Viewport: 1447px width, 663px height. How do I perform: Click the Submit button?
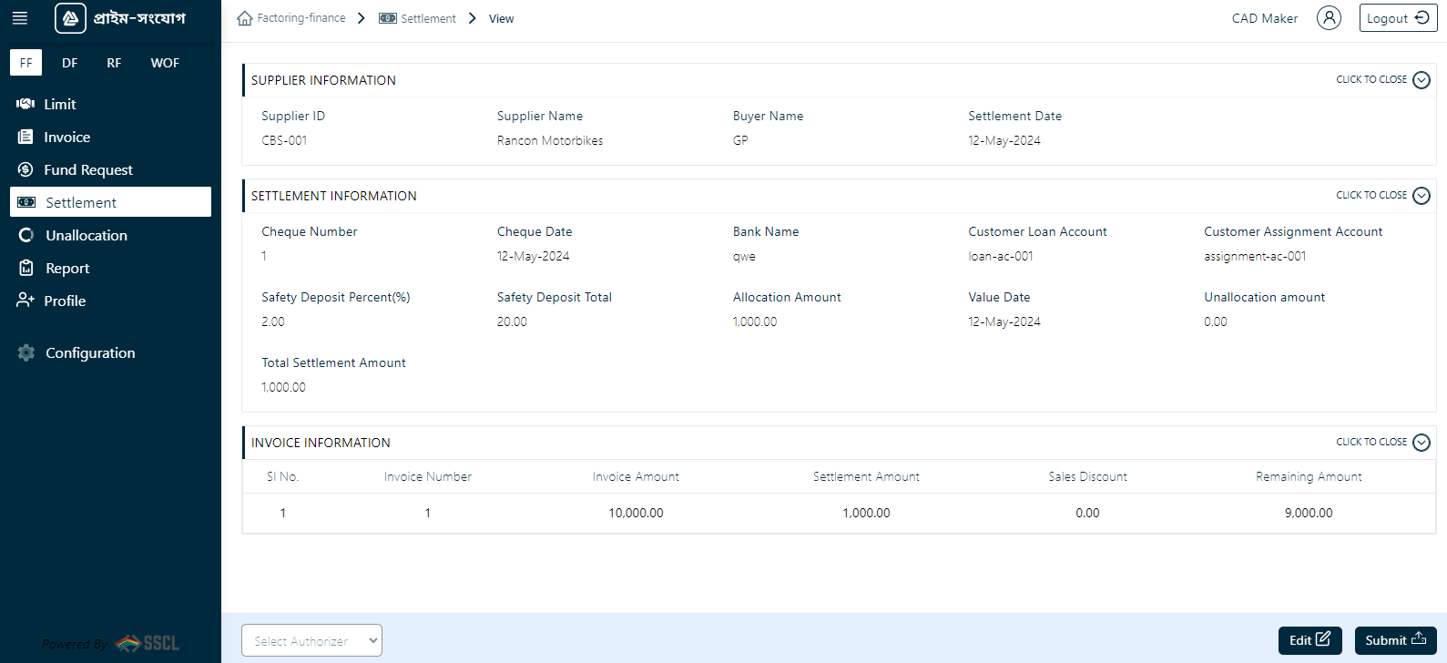(x=1395, y=640)
